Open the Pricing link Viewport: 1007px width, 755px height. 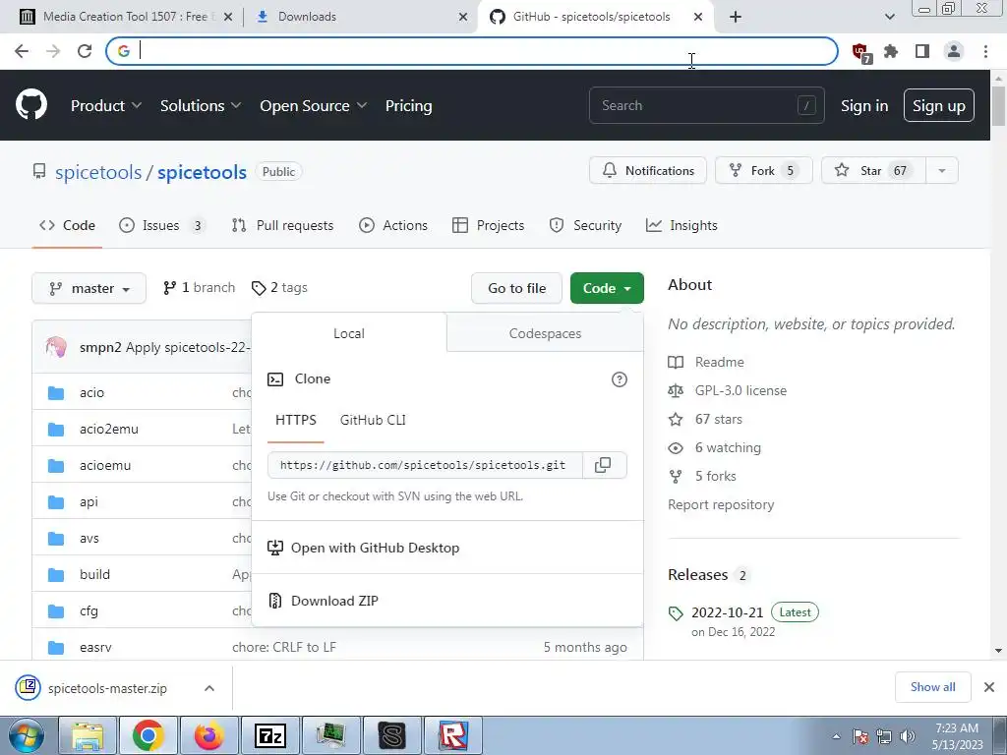pos(408,106)
